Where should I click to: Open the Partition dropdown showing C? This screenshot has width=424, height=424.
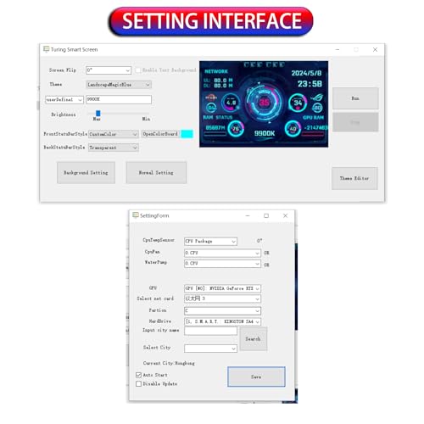pos(222,311)
